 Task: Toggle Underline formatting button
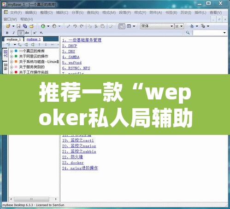tap(21, 33)
